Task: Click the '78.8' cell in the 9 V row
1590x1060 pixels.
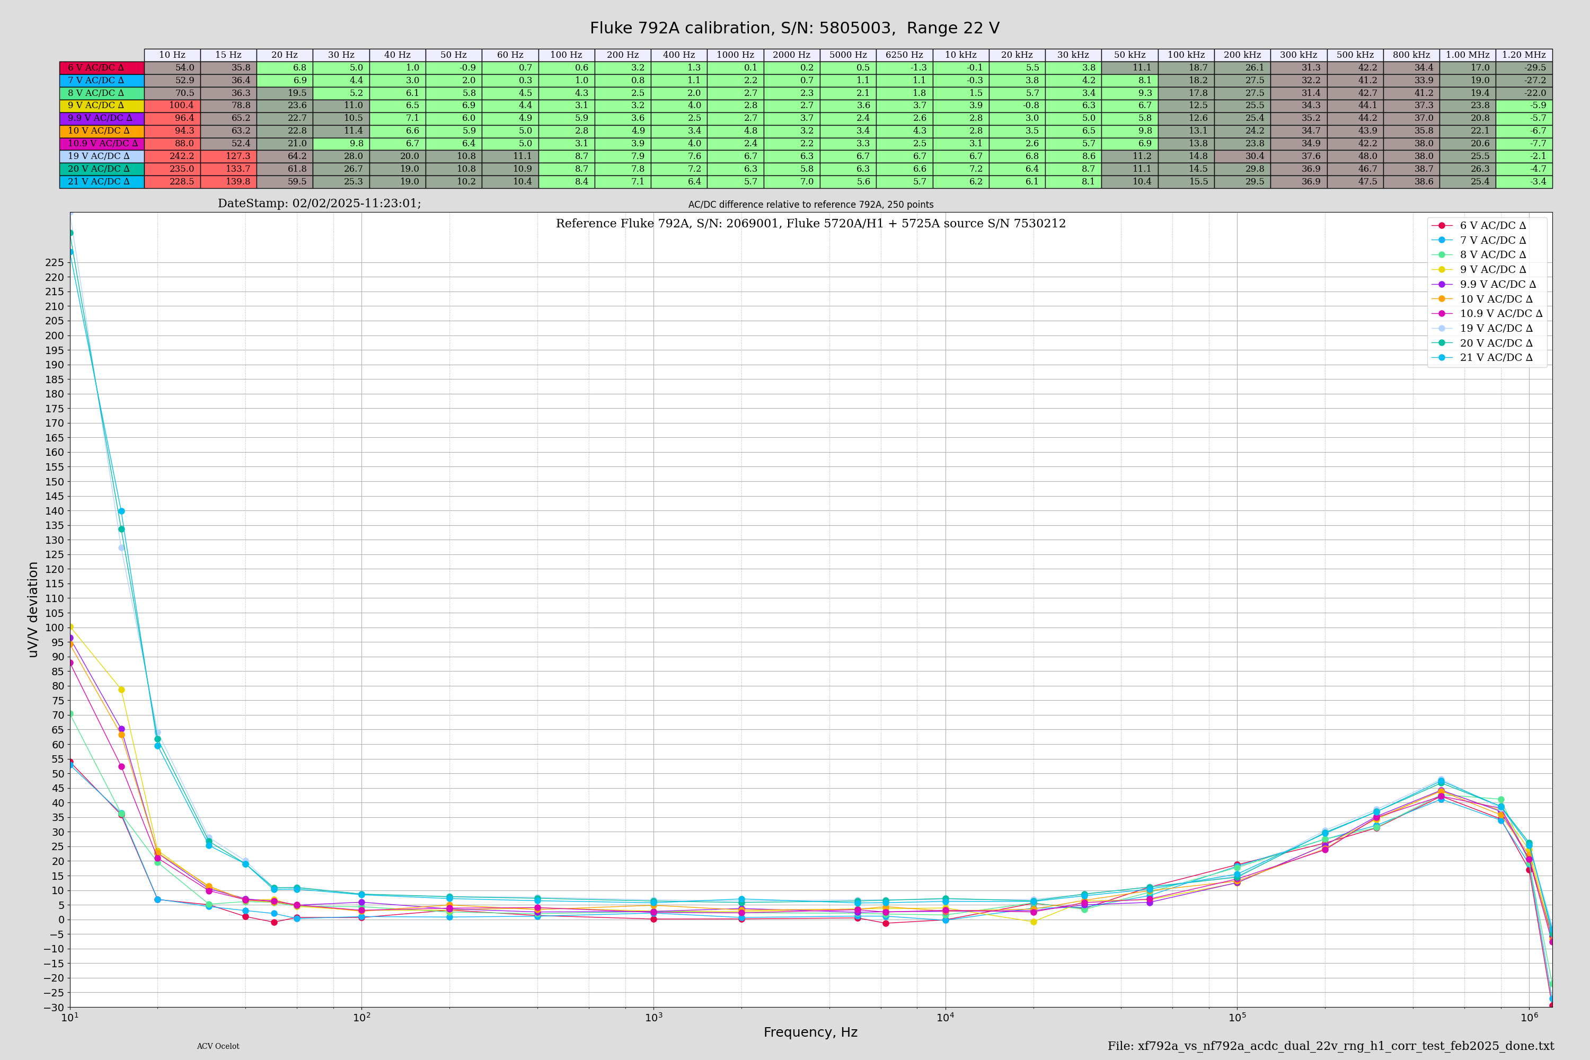Action: click(228, 105)
